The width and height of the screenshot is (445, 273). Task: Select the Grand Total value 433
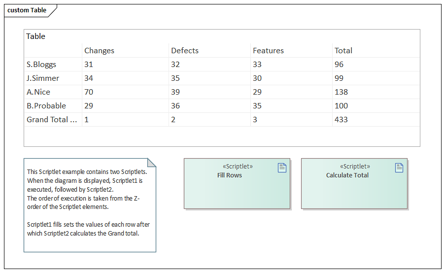point(341,120)
